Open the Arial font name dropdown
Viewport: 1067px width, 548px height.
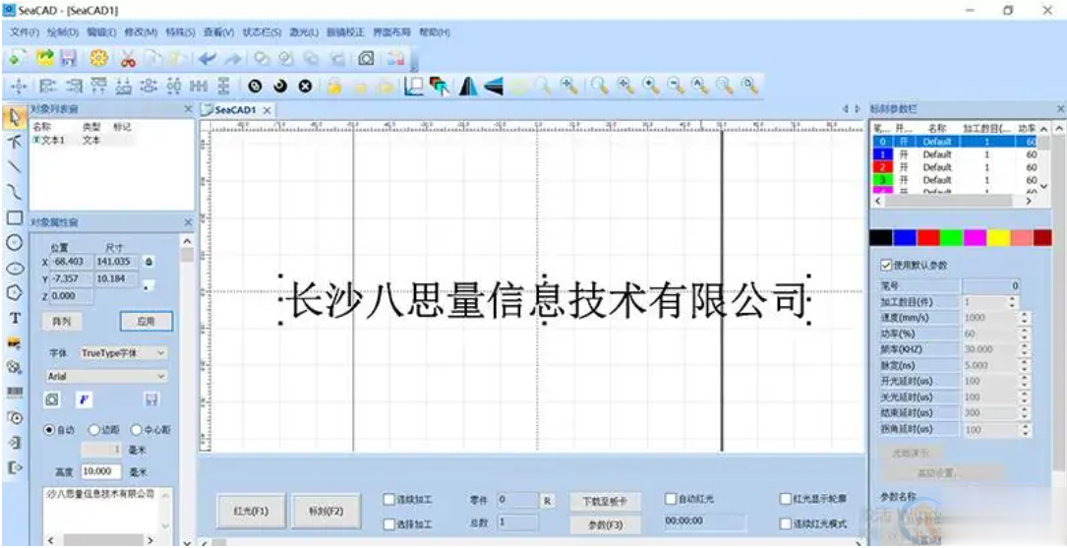[107, 376]
